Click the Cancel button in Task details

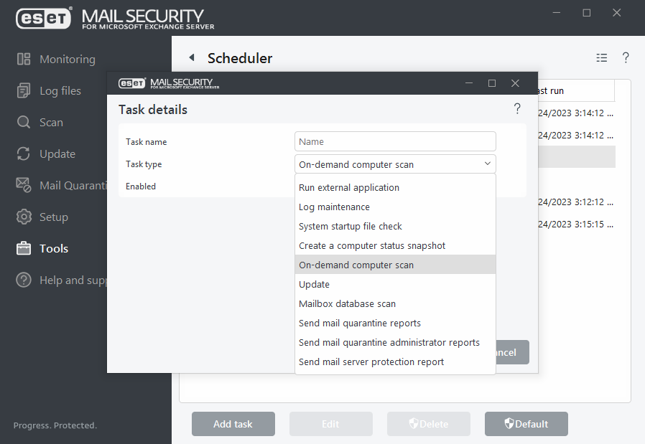tap(508, 352)
